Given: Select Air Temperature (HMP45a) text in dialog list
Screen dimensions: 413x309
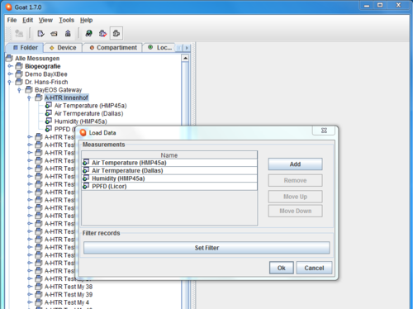Looking at the screenshot, I should tap(129, 163).
